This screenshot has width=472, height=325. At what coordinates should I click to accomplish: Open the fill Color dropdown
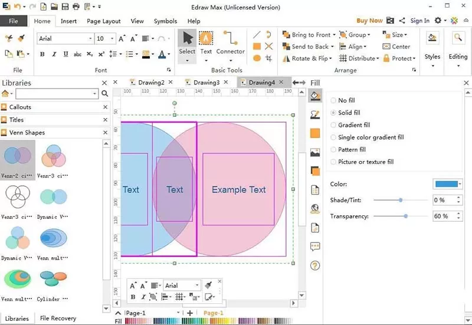460,184
